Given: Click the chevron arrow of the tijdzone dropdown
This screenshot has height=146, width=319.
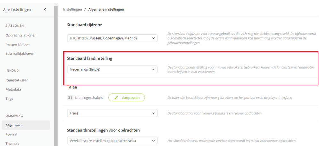Looking at the screenshot, I should (x=153, y=38).
